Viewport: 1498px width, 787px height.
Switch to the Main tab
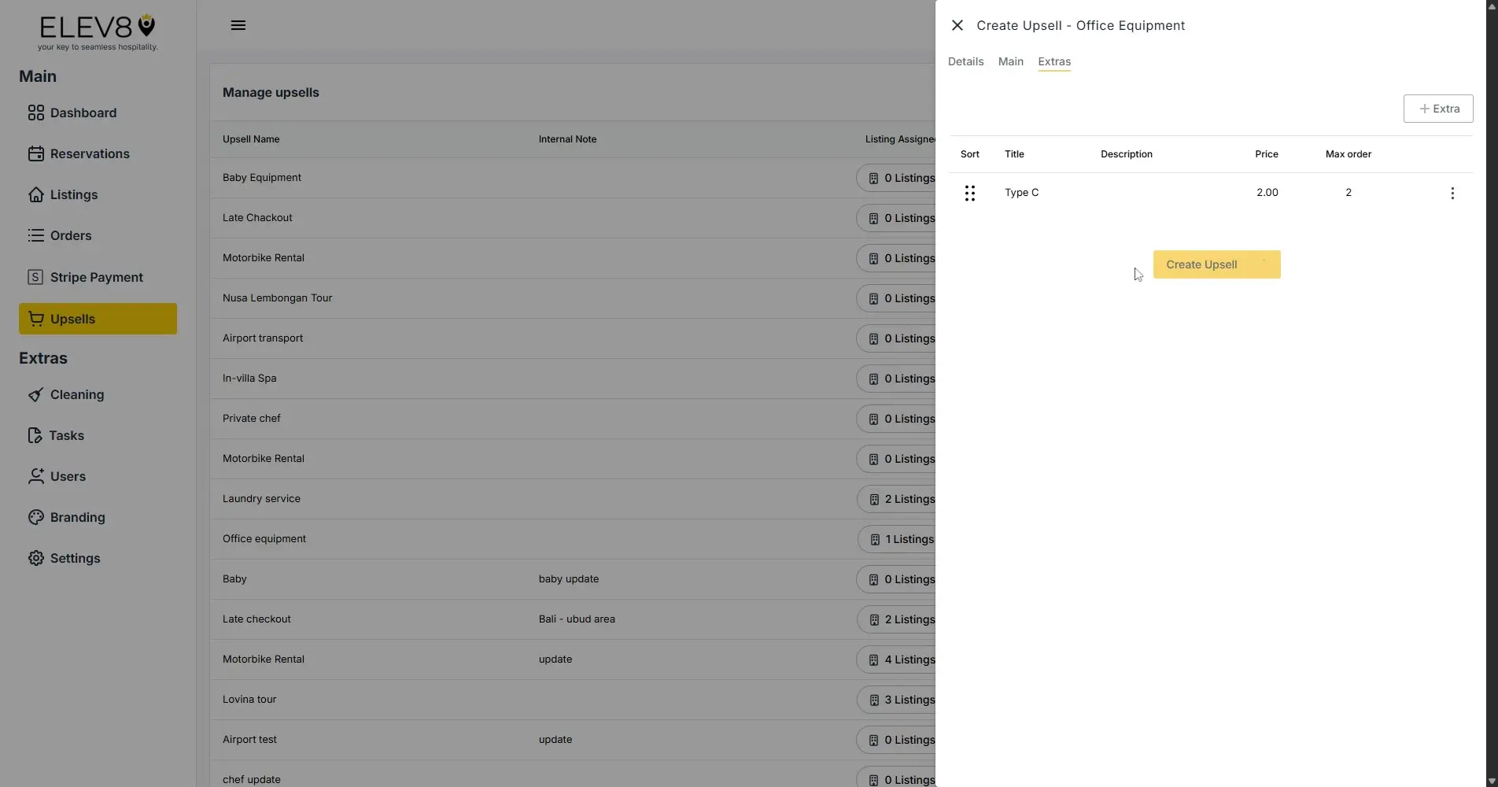(1010, 61)
